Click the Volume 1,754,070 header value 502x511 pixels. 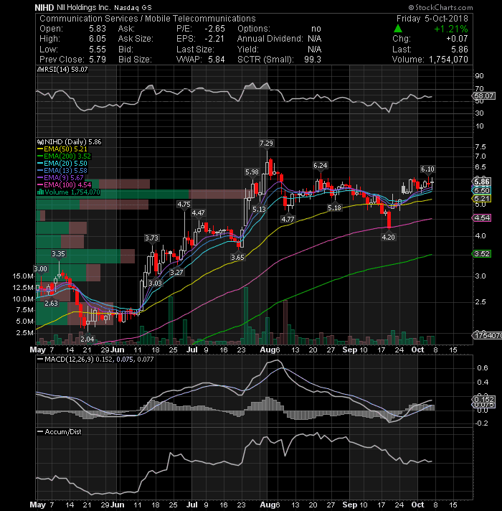[x=449, y=60]
